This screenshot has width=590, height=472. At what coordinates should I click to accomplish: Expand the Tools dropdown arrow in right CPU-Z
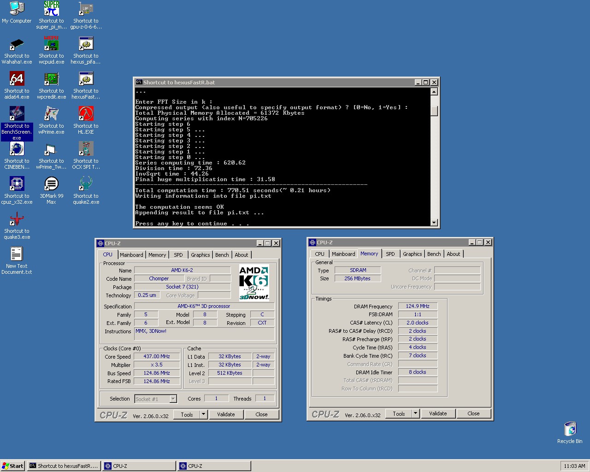(415, 413)
